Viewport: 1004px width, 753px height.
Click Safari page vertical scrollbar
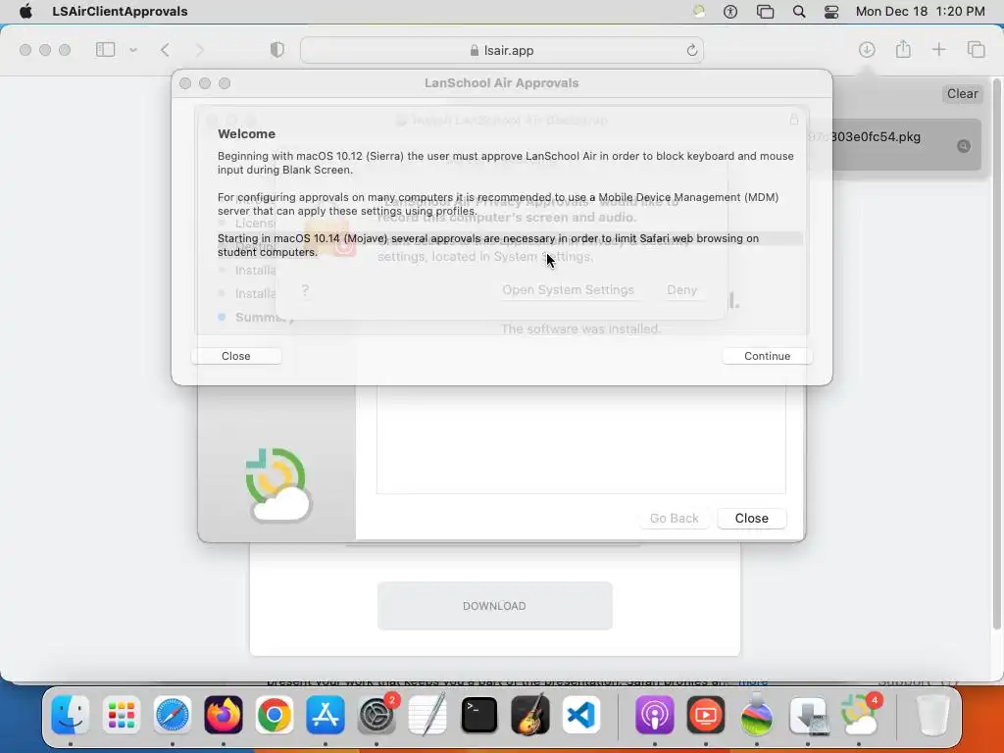coord(996,355)
